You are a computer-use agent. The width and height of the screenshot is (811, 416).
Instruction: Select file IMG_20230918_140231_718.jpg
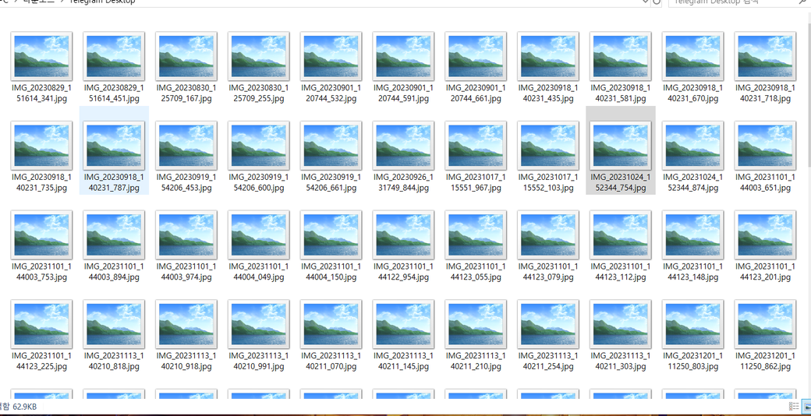coord(765,56)
